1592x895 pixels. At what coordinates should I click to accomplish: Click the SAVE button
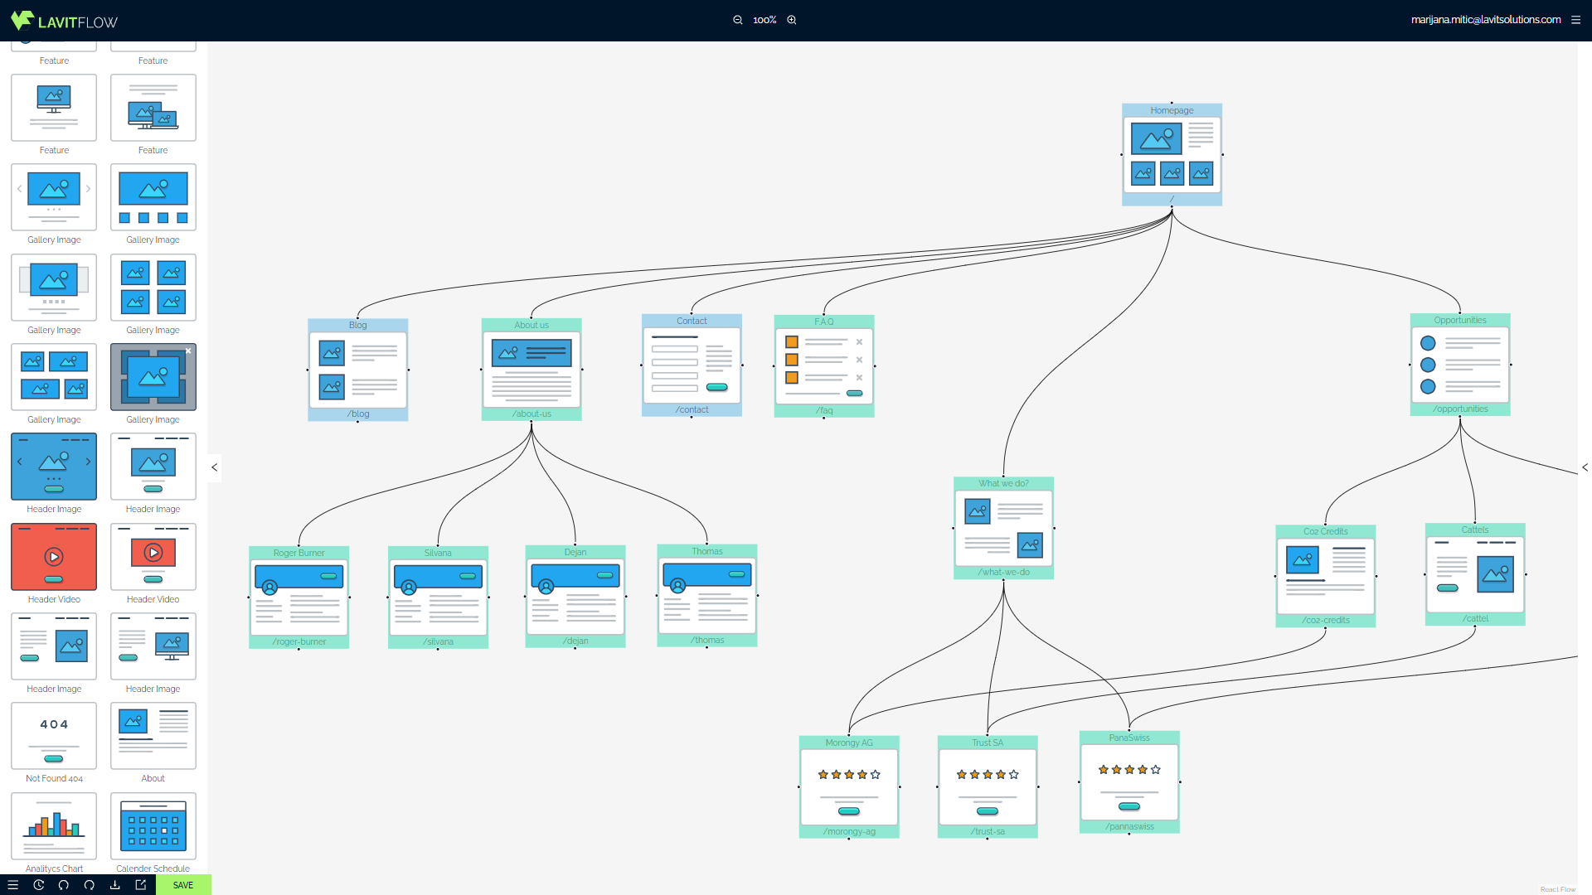[x=183, y=885]
